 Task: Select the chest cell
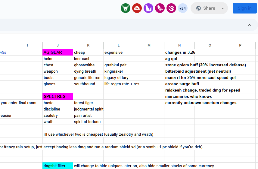(58, 65)
